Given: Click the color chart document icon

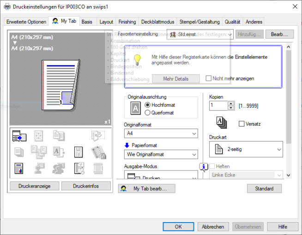Looking at the screenshot, I should click(x=20, y=168).
